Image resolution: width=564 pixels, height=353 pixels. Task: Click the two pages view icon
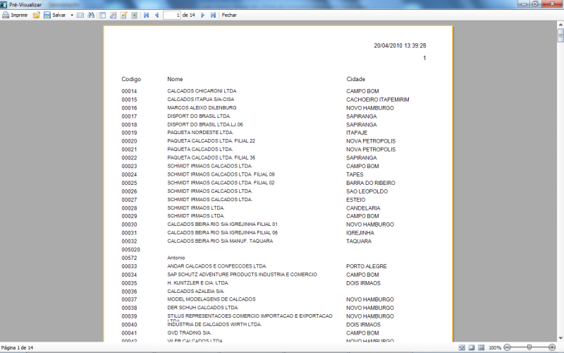(481, 347)
